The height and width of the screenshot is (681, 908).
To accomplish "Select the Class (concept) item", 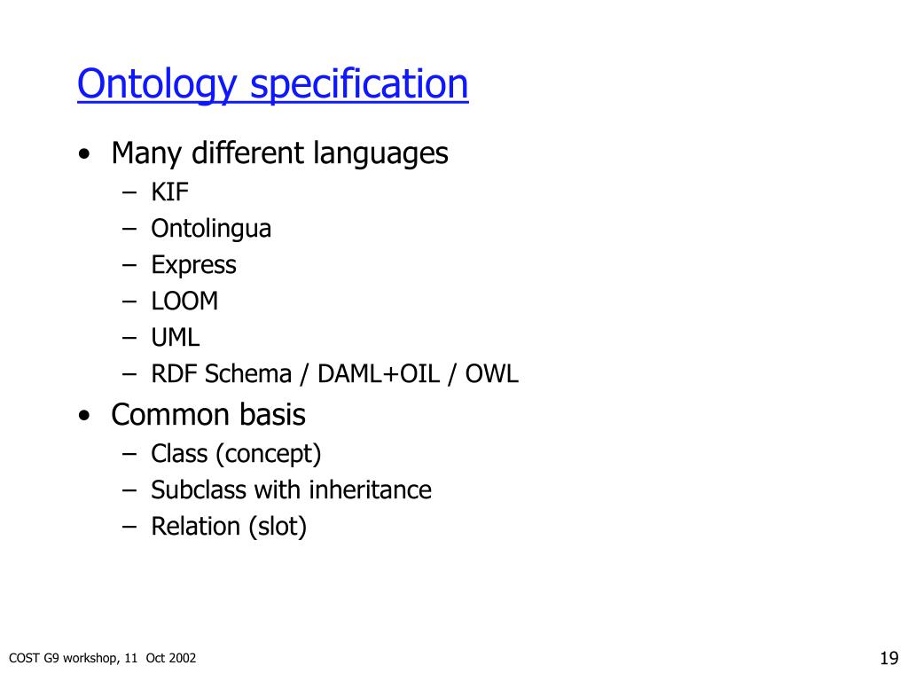I will (236, 454).
